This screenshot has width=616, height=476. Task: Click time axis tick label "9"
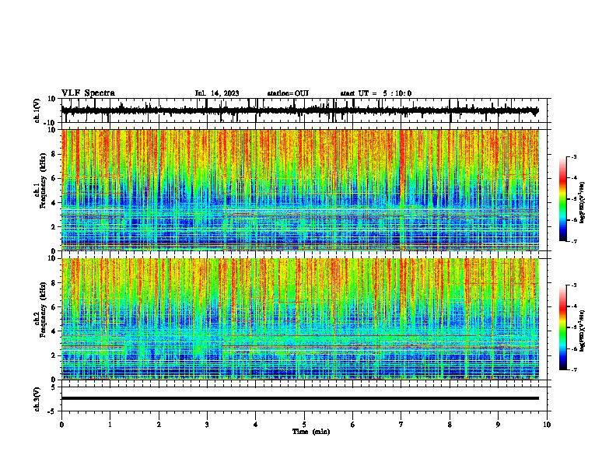point(498,425)
